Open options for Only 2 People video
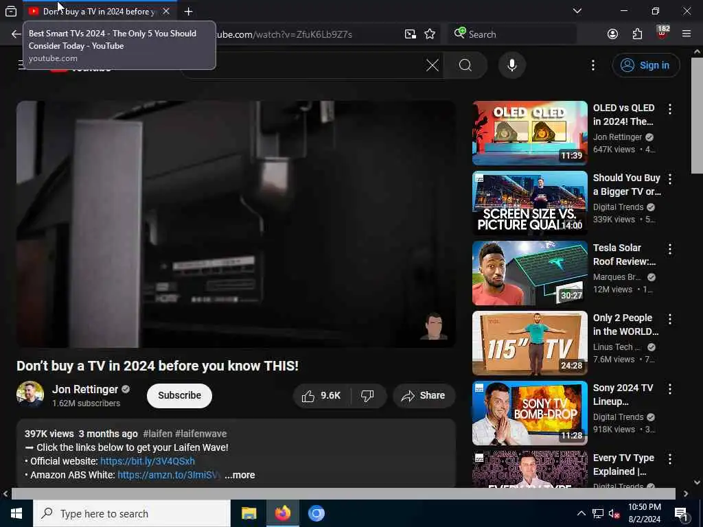The height and width of the screenshot is (527, 703). [670, 318]
